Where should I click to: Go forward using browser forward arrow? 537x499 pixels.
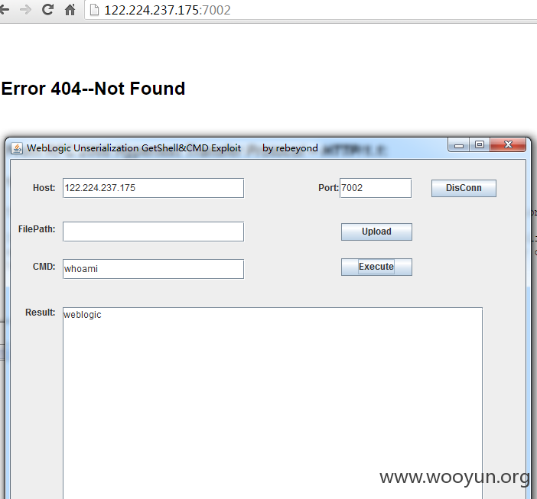pos(25,10)
